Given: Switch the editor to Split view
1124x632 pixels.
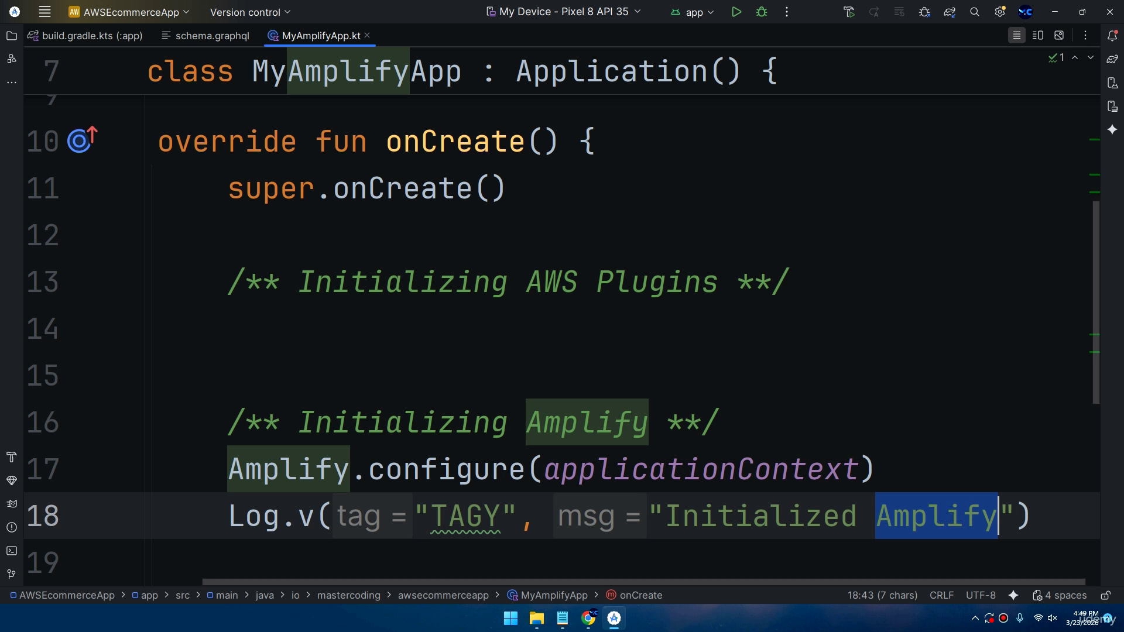Looking at the screenshot, I should click(1038, 36).
